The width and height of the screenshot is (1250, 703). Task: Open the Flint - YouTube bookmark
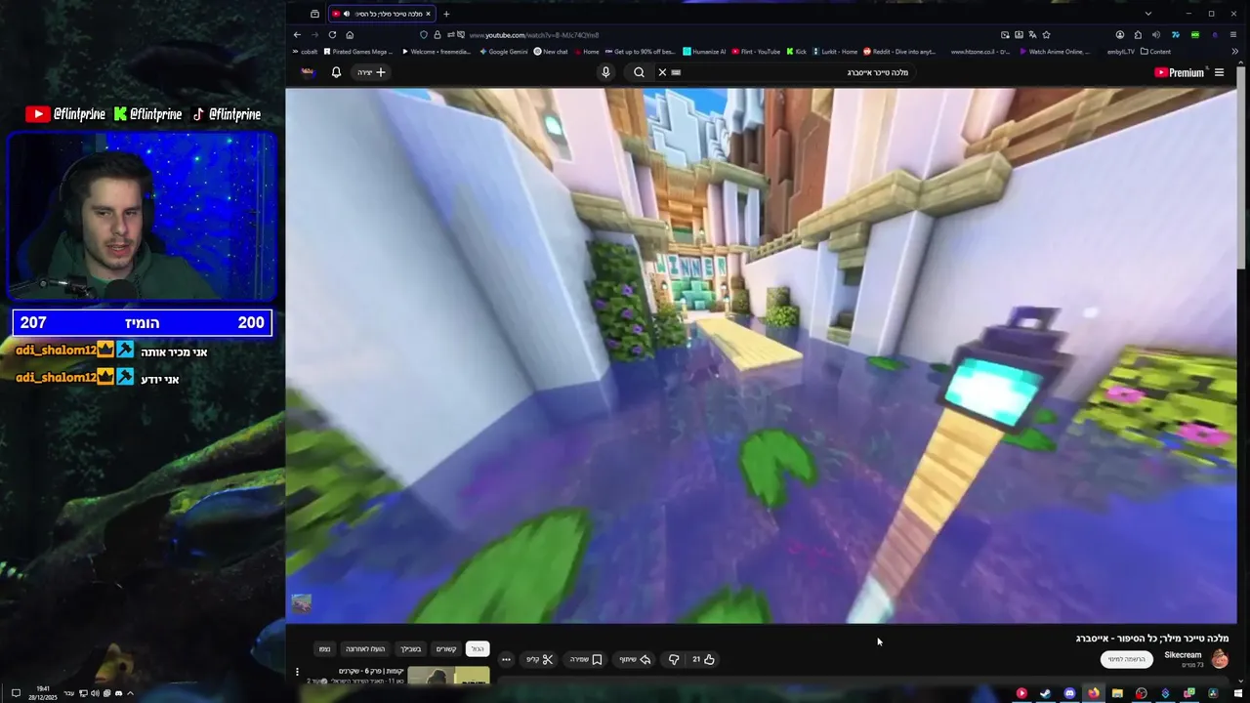(x=756, y=52)
